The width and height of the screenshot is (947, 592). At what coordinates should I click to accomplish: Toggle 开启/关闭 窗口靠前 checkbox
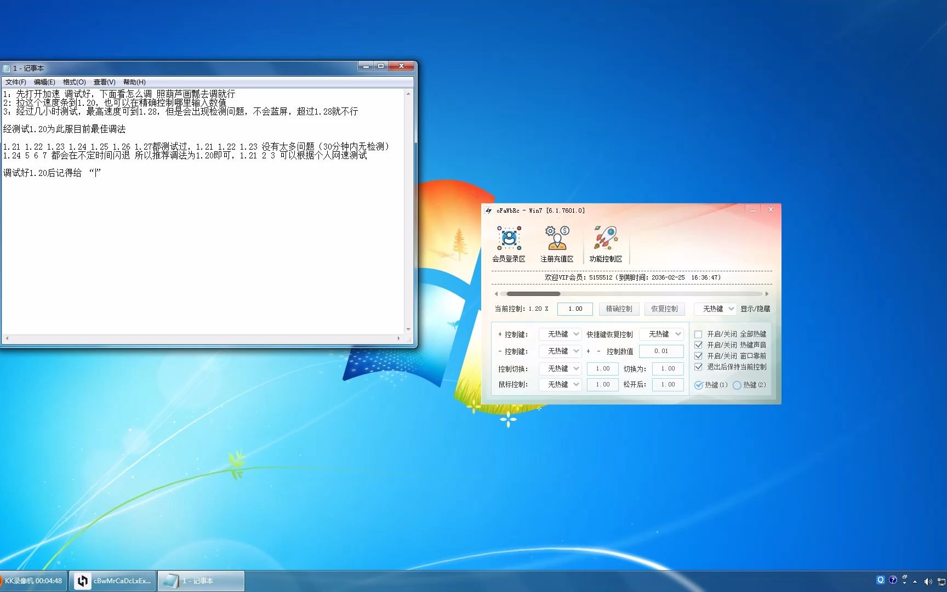698,356
